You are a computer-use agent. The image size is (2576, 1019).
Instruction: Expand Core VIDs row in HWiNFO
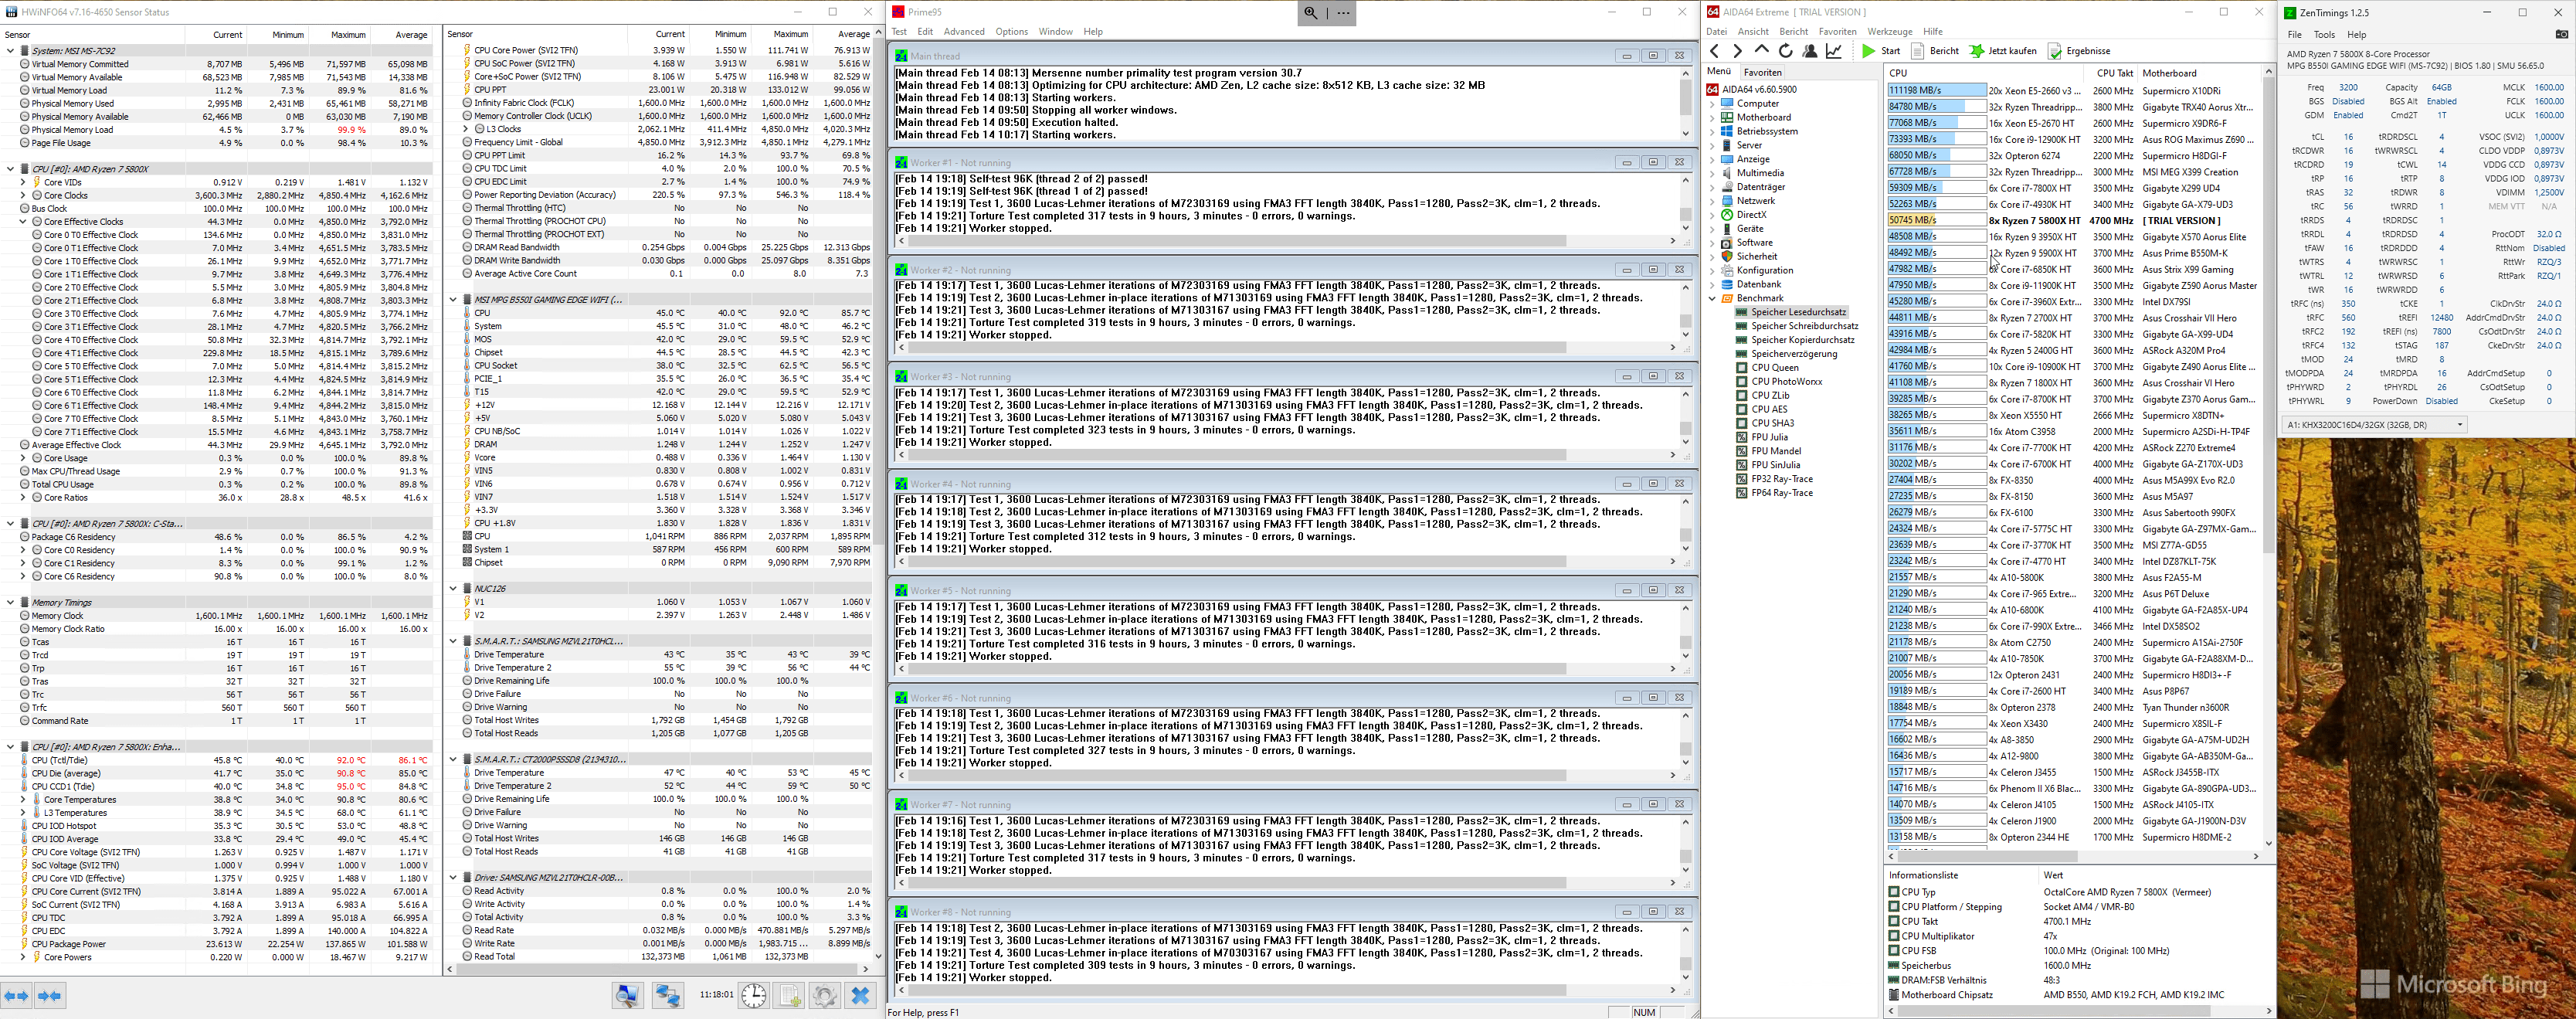tap(23, 182)
